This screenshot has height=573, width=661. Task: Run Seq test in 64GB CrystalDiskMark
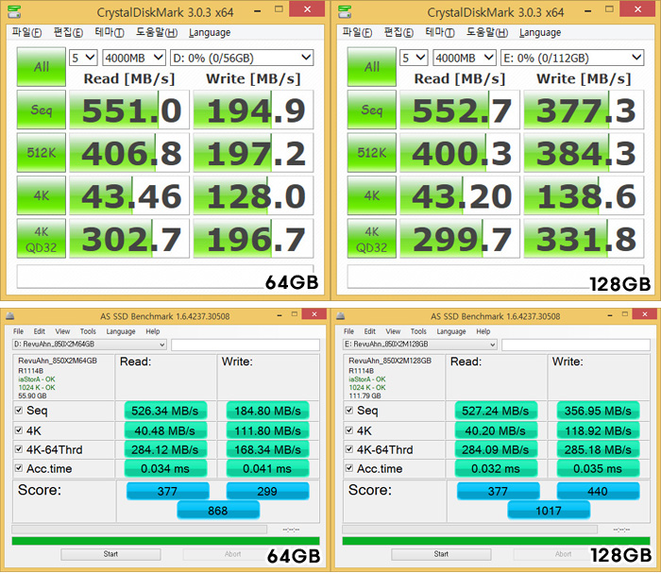[42, 110]
